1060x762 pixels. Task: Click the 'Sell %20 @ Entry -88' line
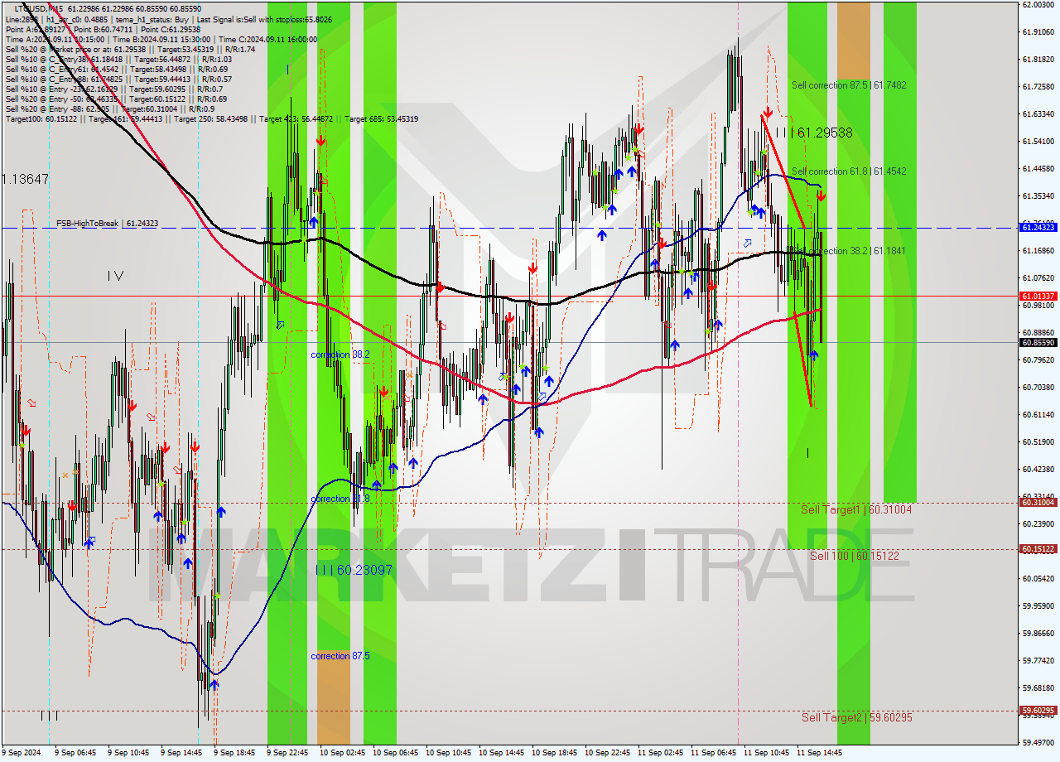point(110,109)
